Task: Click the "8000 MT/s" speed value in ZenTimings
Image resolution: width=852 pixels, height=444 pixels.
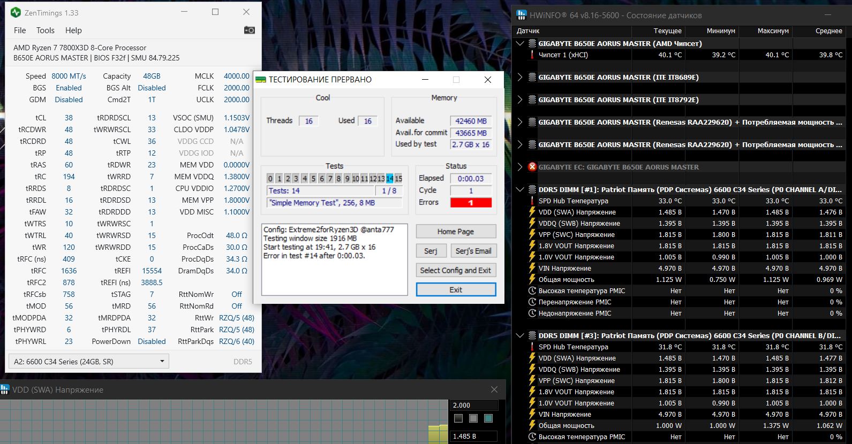Action: (69, 76)
